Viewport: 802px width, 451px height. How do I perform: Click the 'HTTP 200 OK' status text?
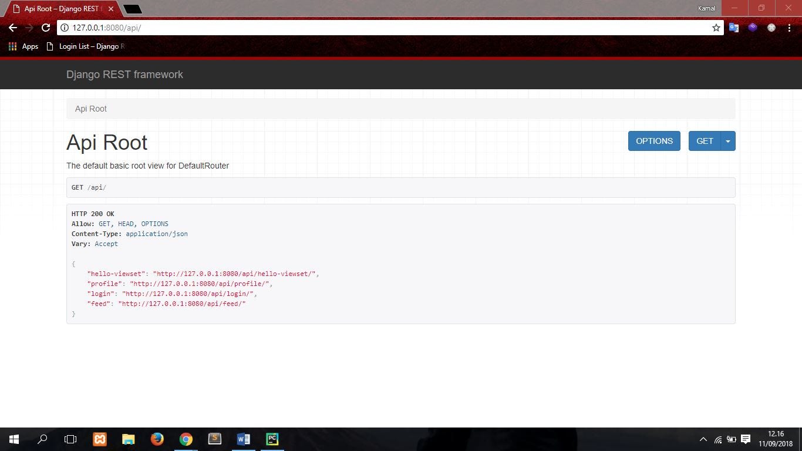93,214
